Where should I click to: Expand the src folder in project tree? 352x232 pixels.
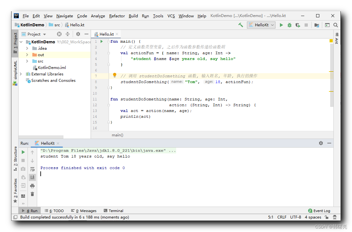tap(27, 61)
